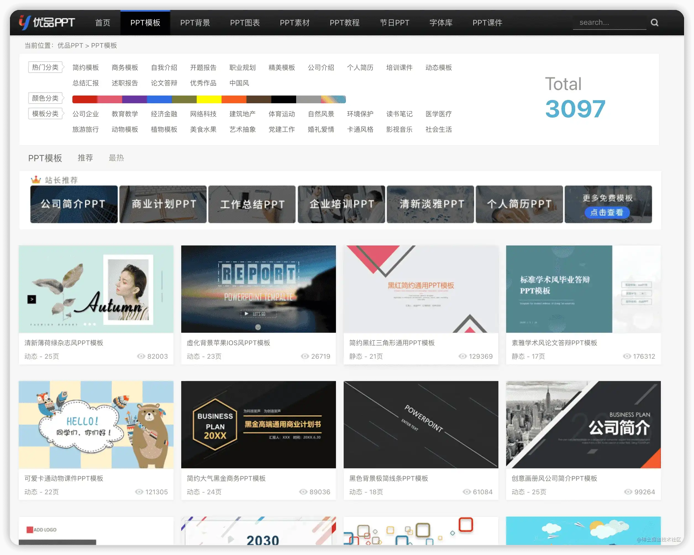Click the 优品PPT logo
Screen dimensions: 694x555
pos(47,23)
